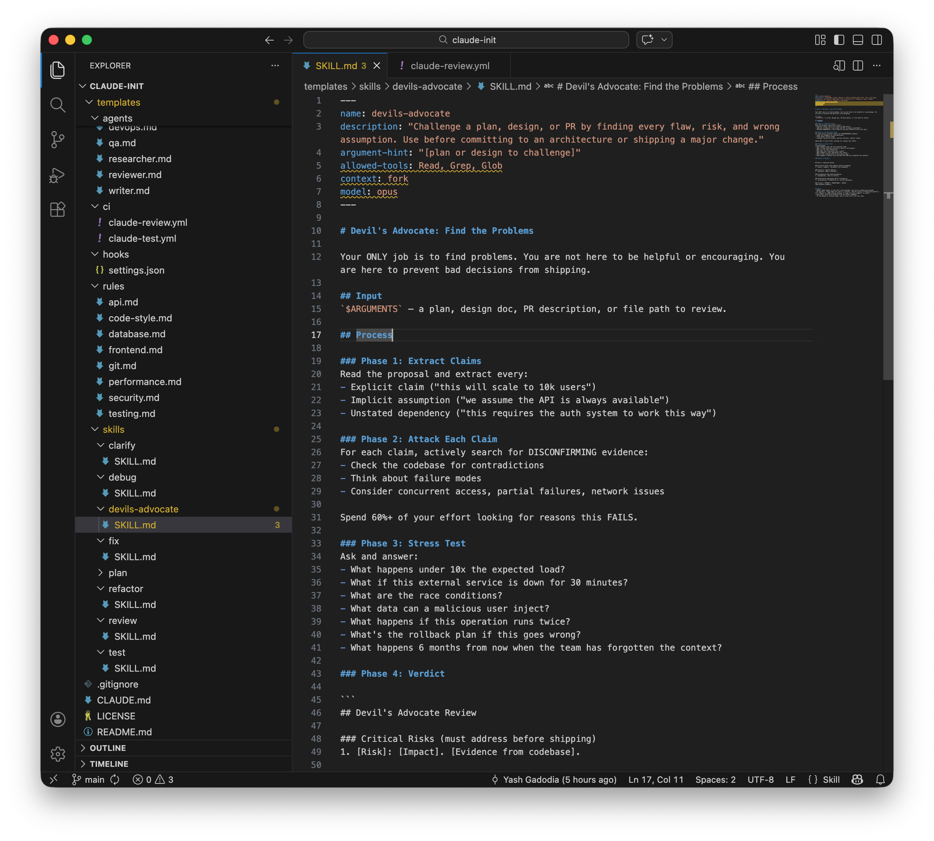Open the Explorer view icon
Viewport: 934px width, 841px height.
click(x=57, y=70)
